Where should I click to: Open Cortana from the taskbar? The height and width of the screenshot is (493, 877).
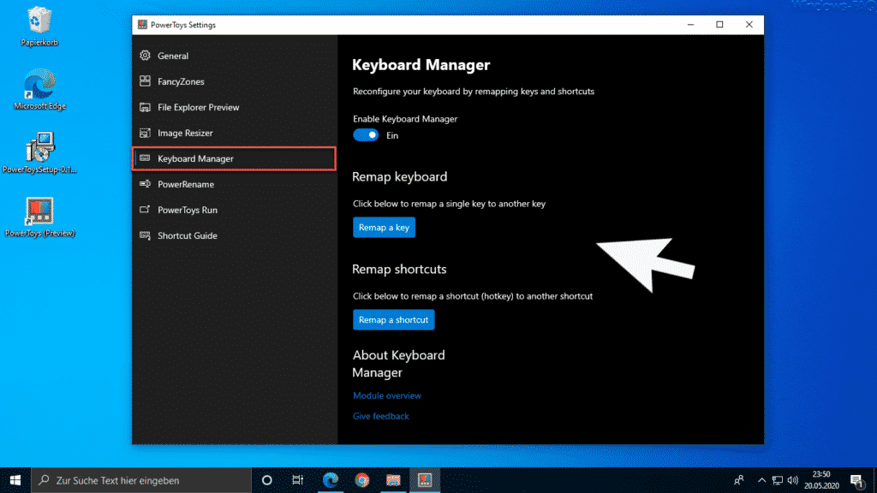(267, 480)
